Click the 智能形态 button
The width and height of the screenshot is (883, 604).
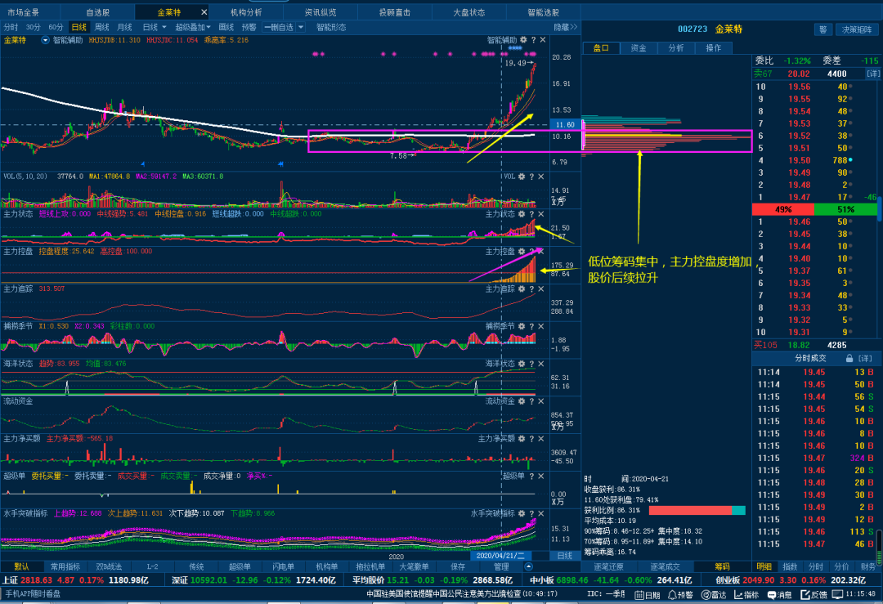click(x=331, y=27)
